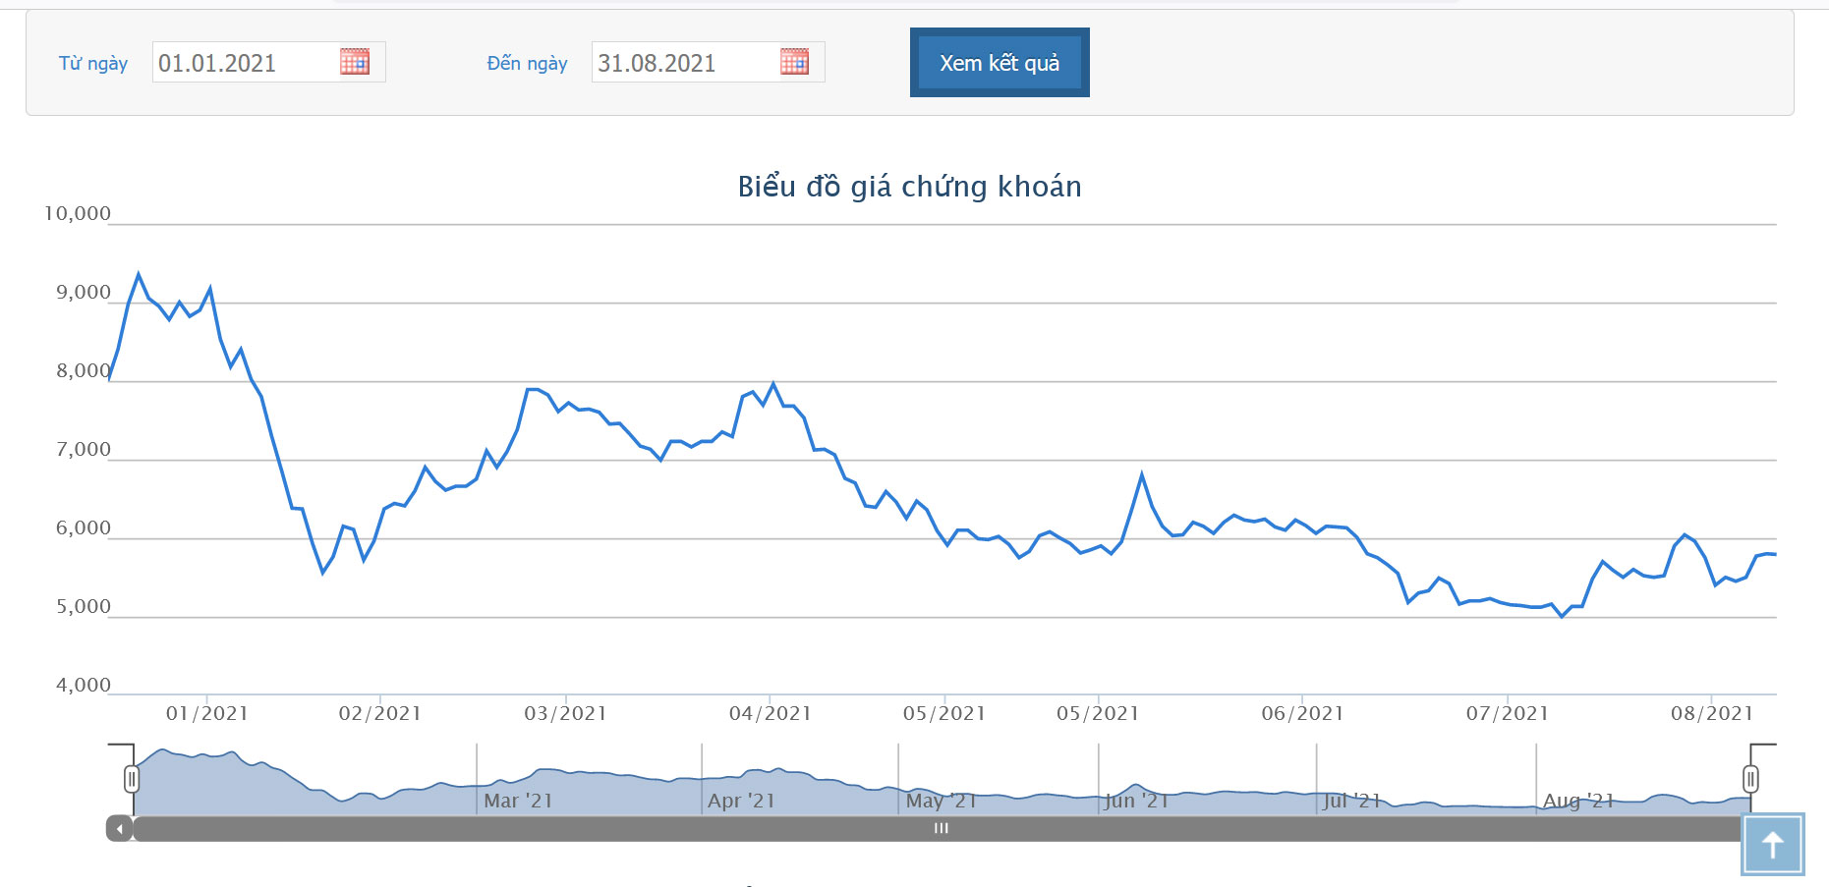Click the right range handle in navigator
The image size is (1829, 887).
coord(1750,779)
